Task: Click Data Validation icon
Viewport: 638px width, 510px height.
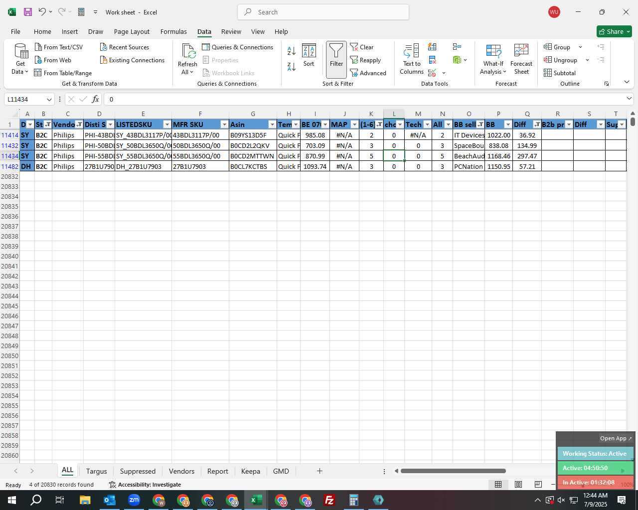Action: [432, 73]
